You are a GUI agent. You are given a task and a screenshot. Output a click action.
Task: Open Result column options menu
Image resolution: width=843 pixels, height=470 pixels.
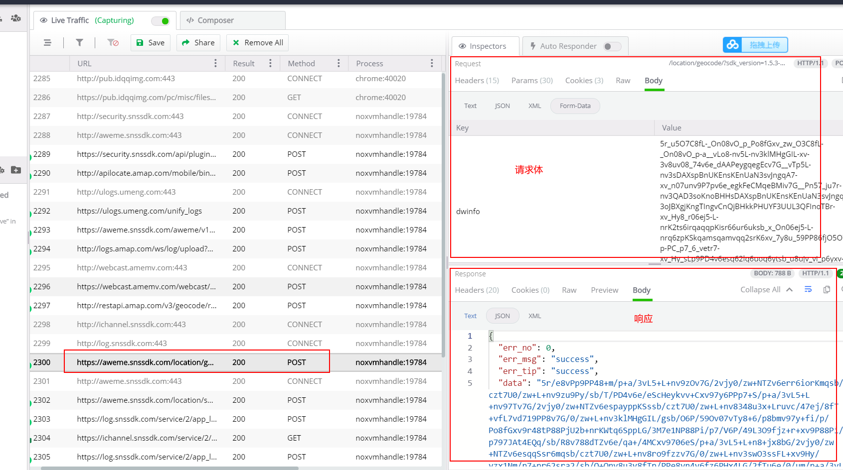[270, 63]
